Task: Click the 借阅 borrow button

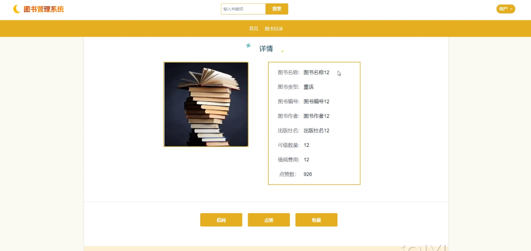Action: click(x=221, y=220)
